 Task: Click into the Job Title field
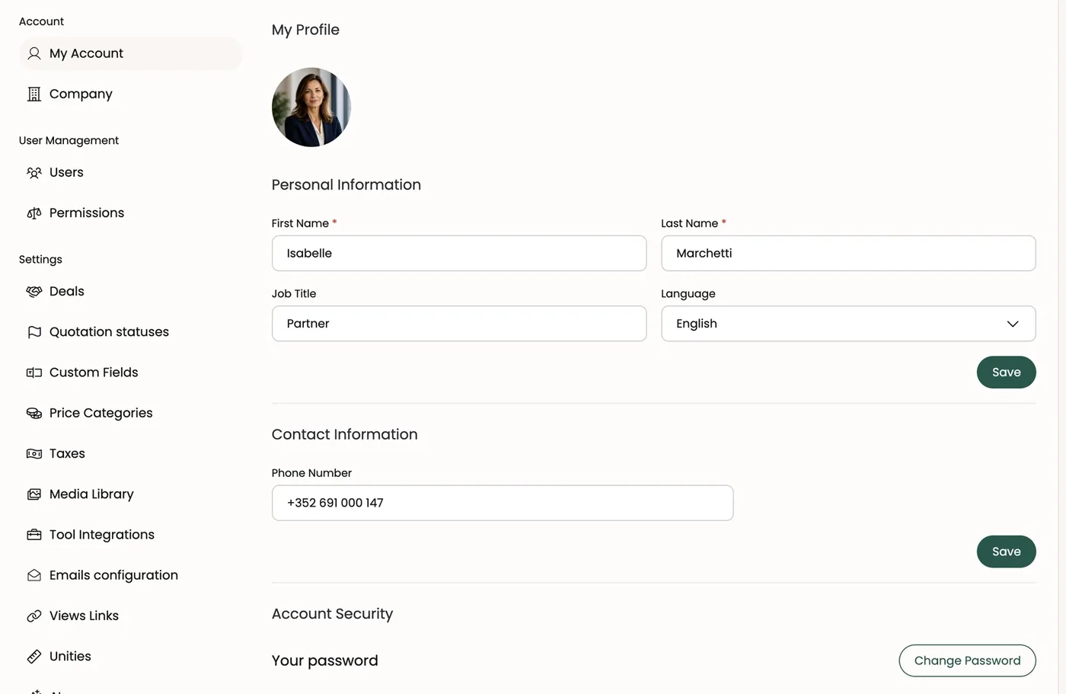coord(459,324)
